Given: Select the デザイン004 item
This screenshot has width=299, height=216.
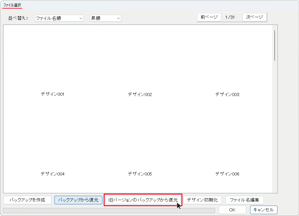Looking at the screenshot, I should 53,174.
